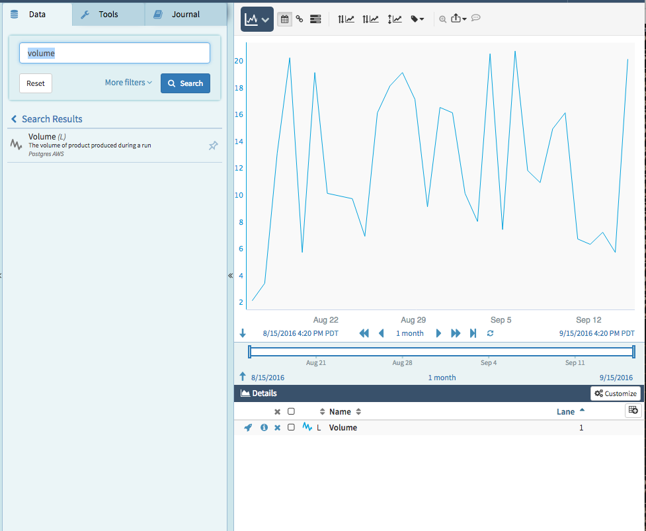The image size is (646, 531).
Task: Click the speech bubble annotate icon
Action: point(475,19)
